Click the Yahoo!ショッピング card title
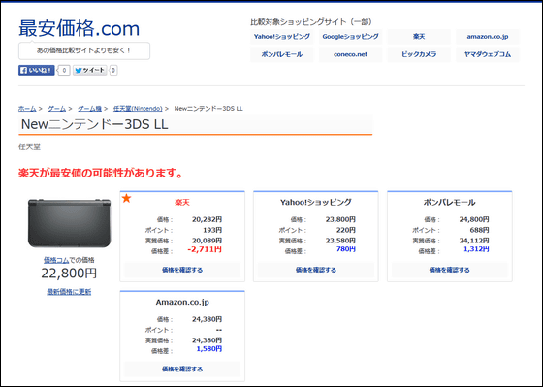 coord(316,202)
